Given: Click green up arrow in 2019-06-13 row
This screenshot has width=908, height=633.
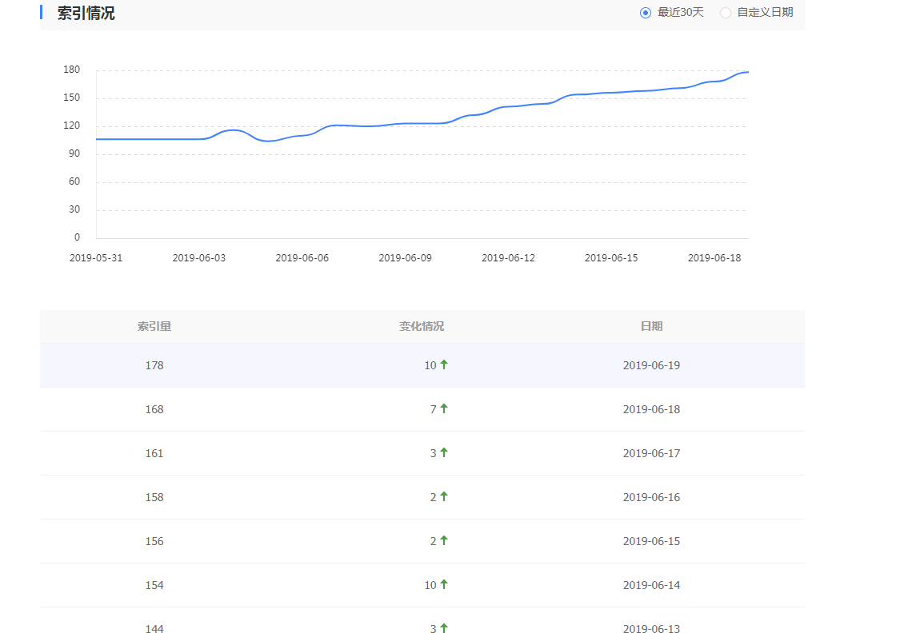Looking at the screenshot, I should 444,628.
